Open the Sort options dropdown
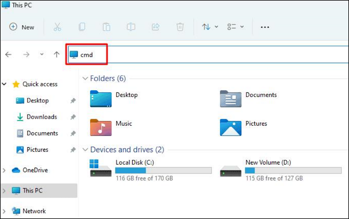 (210, 27)
